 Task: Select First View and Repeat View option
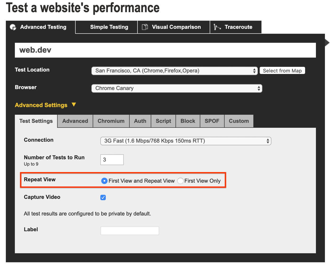click(x=104, y=181)
